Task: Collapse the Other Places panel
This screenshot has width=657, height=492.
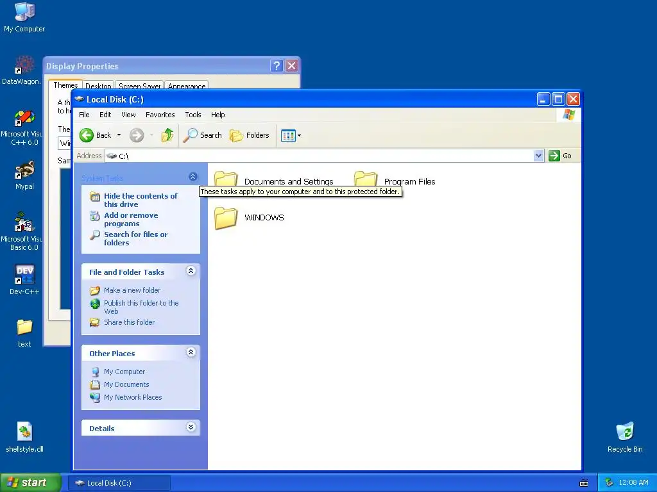Action: click(x=191, y=352)
